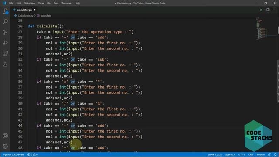Screen dimensions: 279x157
Task: Close unsaved Calculator.py tab dot
Action: click(34, 10)
